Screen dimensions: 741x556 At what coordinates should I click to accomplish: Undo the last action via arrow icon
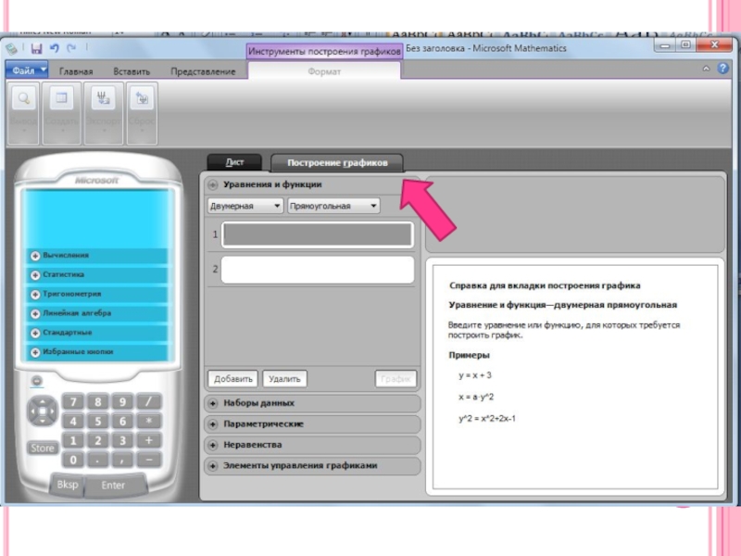point(55,48)
